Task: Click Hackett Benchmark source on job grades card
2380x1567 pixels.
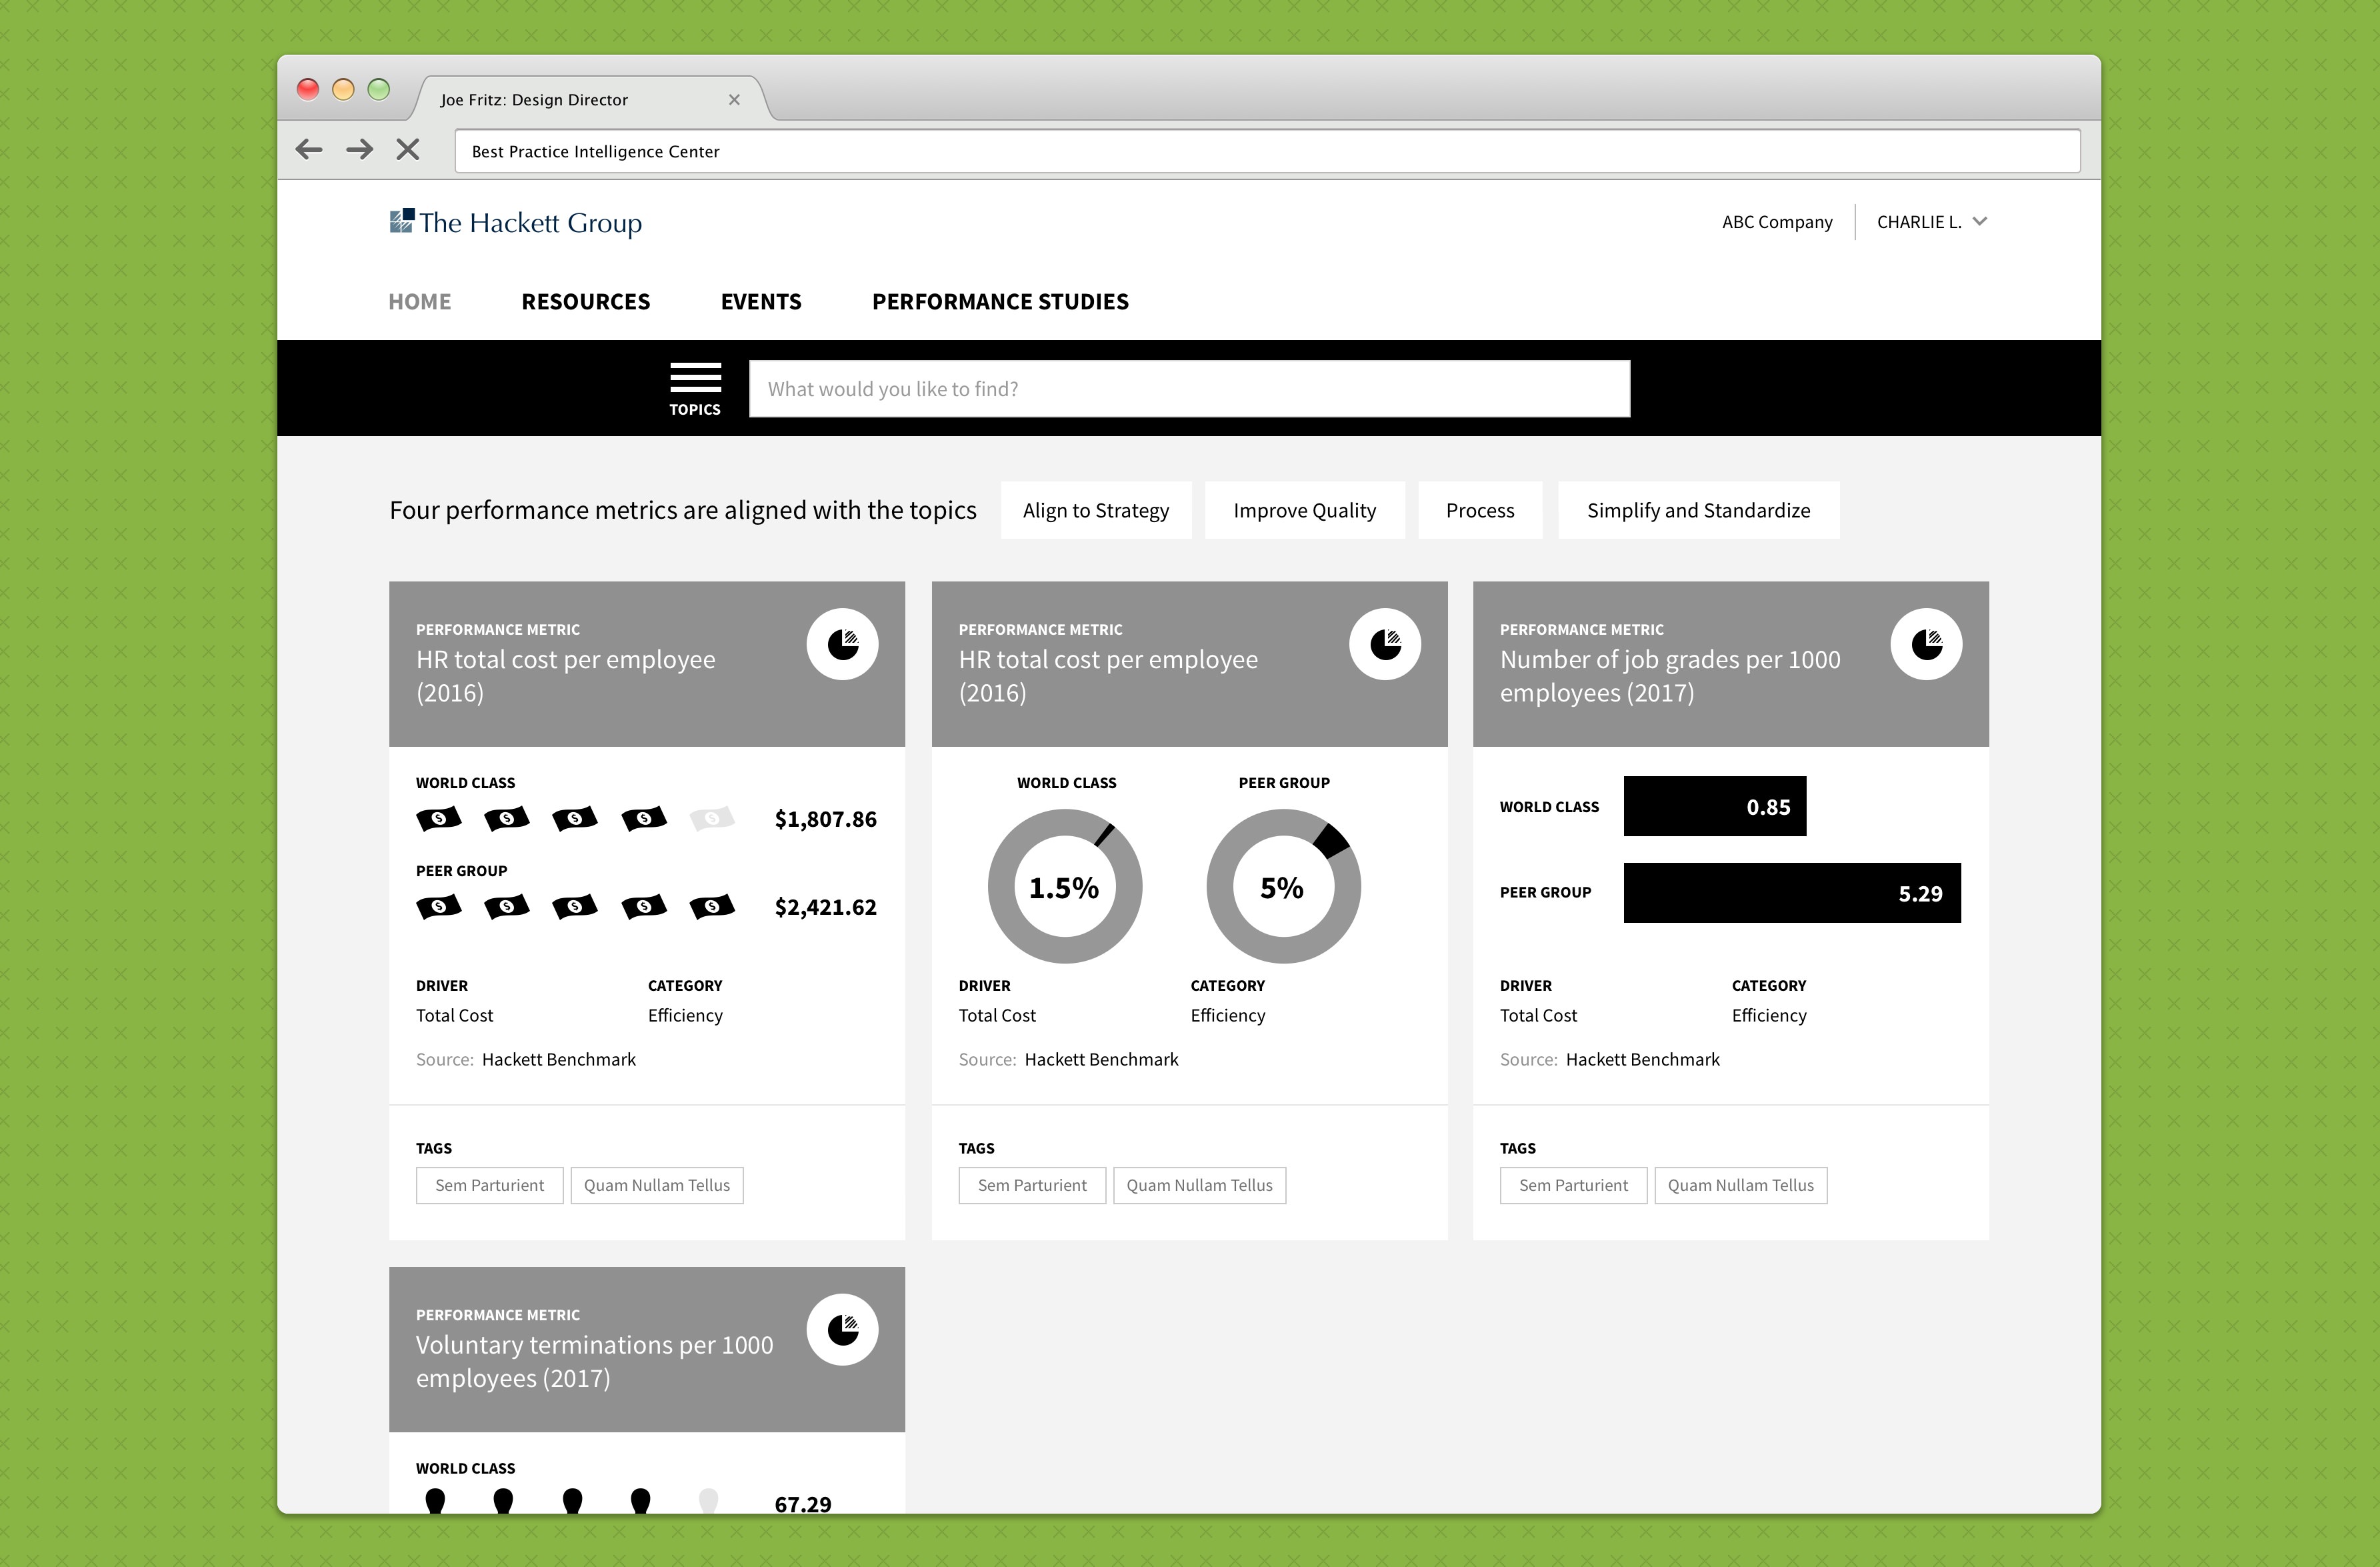Action: click(1643, 1059)
